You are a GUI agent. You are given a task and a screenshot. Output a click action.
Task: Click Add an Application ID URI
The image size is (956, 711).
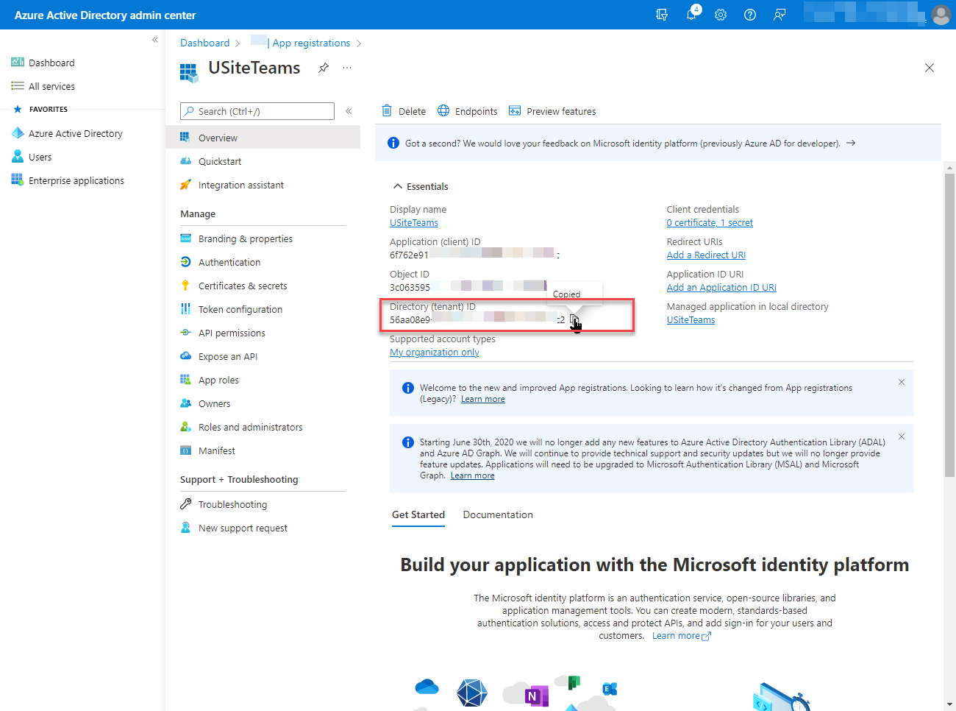tap(721, 288)
